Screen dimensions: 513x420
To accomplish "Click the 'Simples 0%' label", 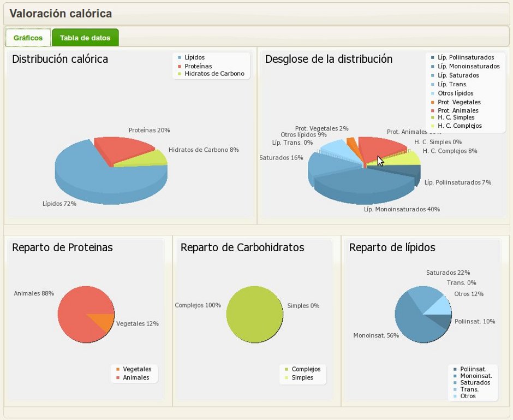I will [303, 306].
